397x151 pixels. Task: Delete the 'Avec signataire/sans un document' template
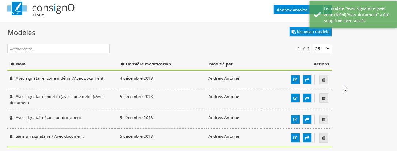[x=324, y=120]
